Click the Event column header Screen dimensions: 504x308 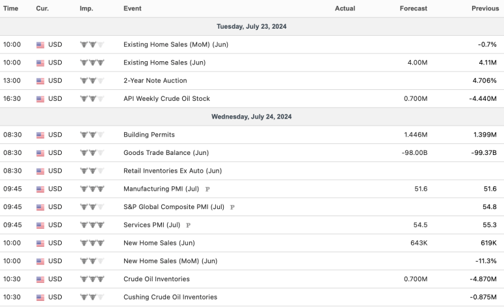(133, 8)
